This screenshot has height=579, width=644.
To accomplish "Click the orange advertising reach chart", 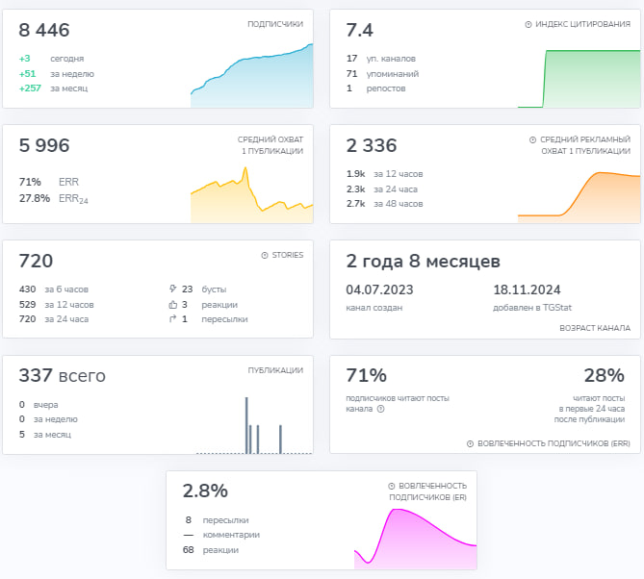I will (579, 197).
